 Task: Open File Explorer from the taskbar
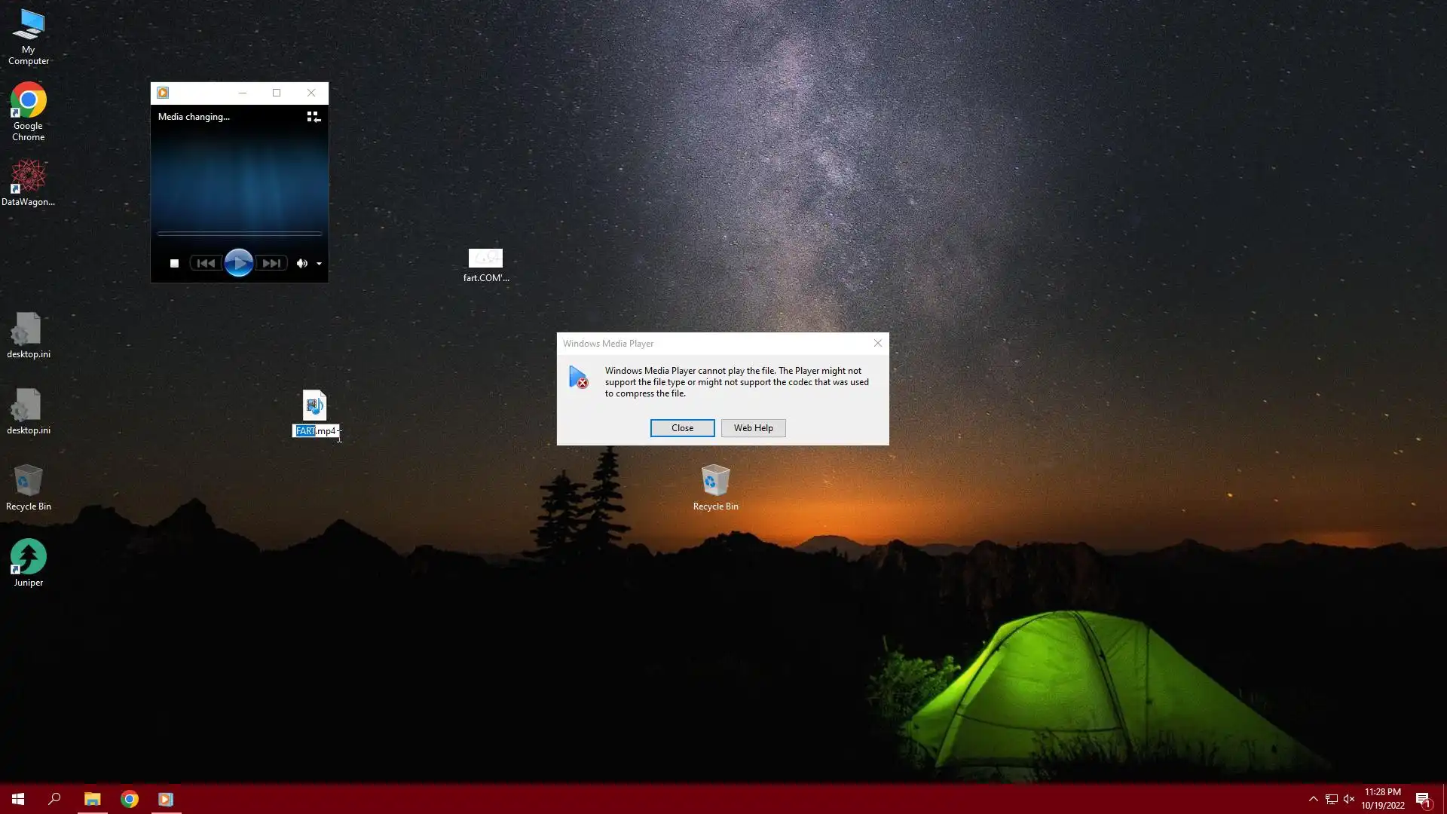[92, 799]
